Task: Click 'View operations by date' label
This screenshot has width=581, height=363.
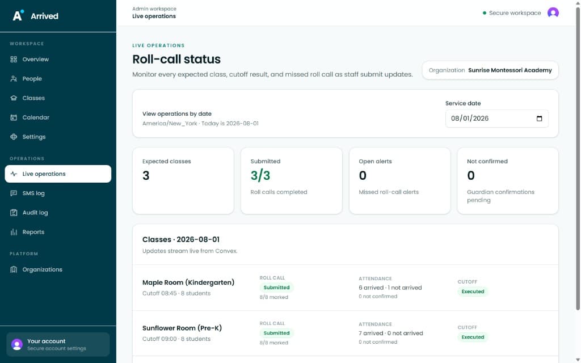Action: 177,114
